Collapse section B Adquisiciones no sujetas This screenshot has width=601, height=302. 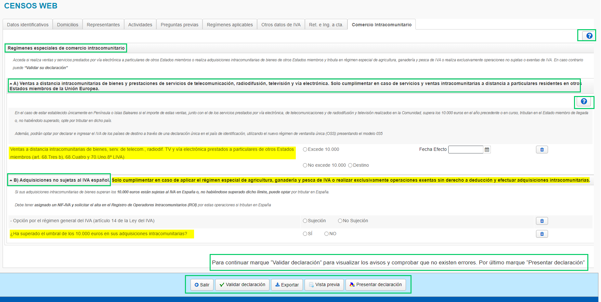11,180
